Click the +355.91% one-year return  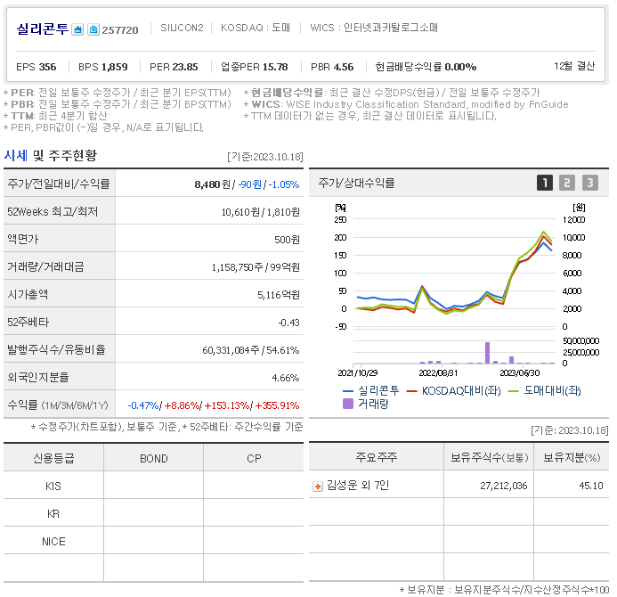[277, 405]
